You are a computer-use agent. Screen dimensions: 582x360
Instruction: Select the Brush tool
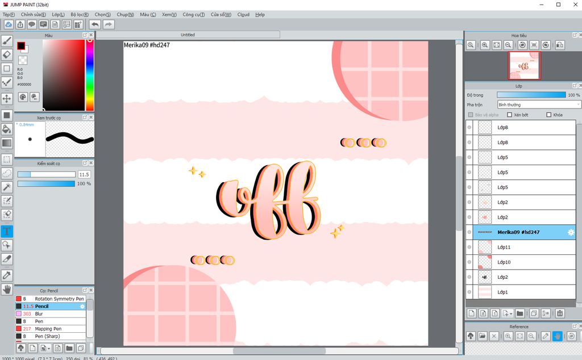[7, 41]
